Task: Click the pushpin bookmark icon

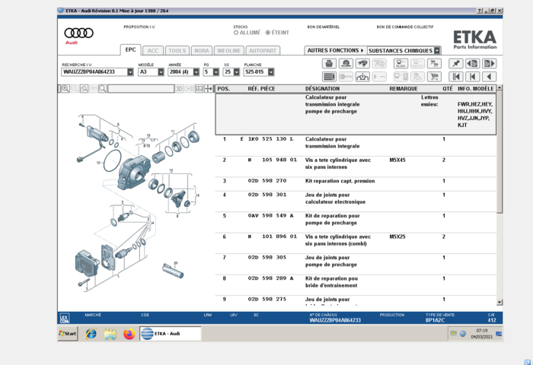Action: [x=456, y=63]
